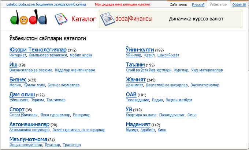Open the Молия subcategory
The width and height of the screenshot is (249, 150).
click(15, 85)
